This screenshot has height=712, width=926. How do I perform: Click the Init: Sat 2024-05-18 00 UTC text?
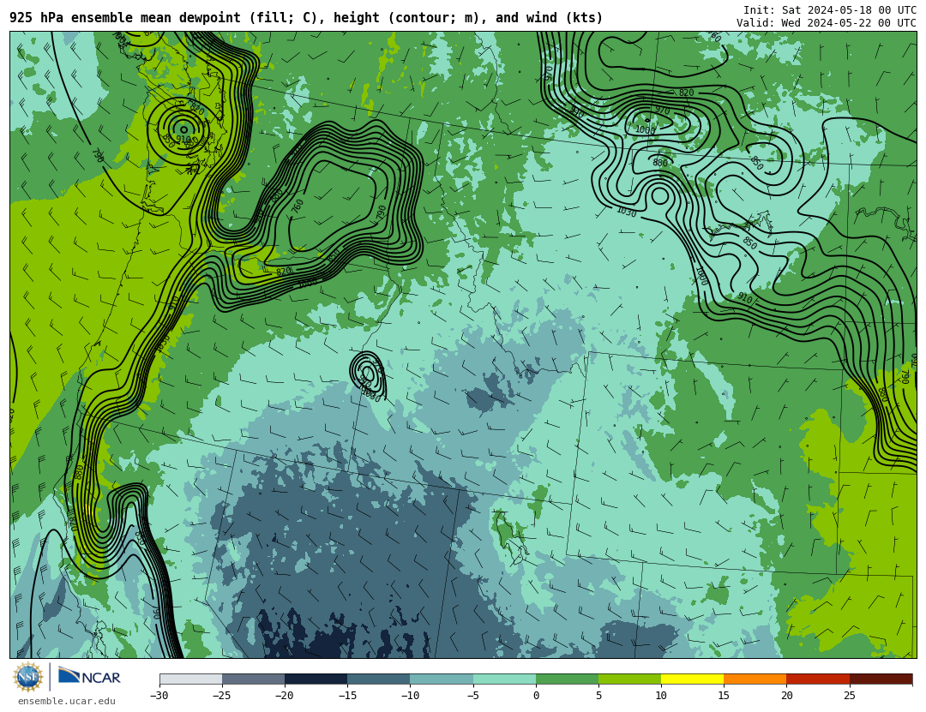click(830, 10)
